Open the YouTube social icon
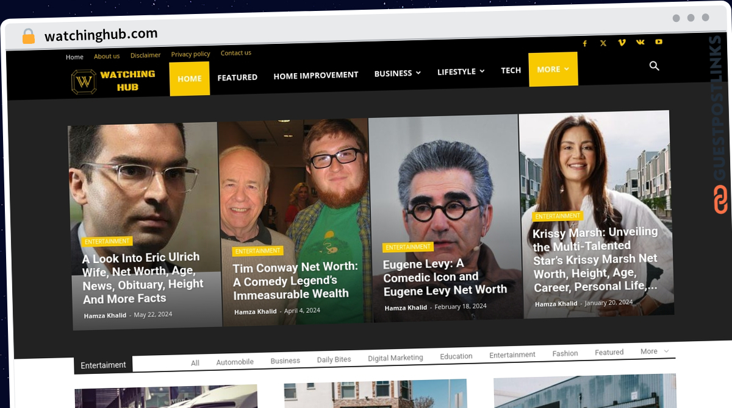 (x=659, y=41)
